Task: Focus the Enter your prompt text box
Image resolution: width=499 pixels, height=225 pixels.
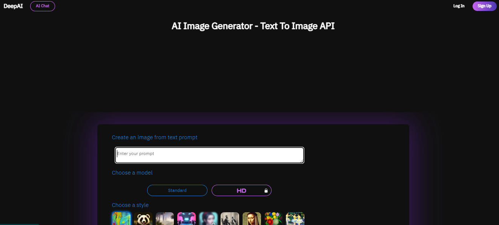Action: click(209, 155)
